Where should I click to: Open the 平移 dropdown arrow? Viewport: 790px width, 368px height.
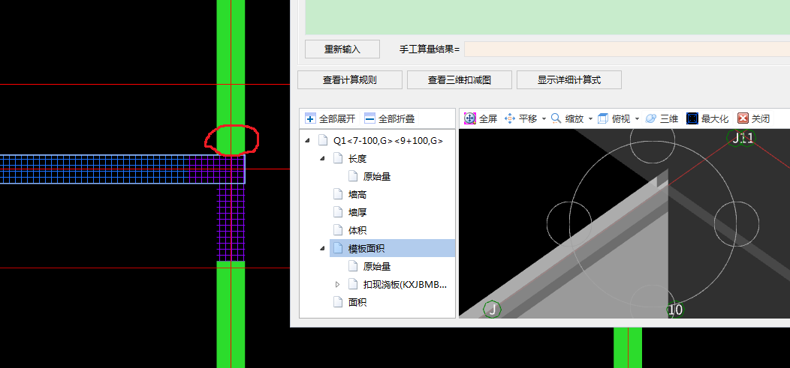(544, 119)
